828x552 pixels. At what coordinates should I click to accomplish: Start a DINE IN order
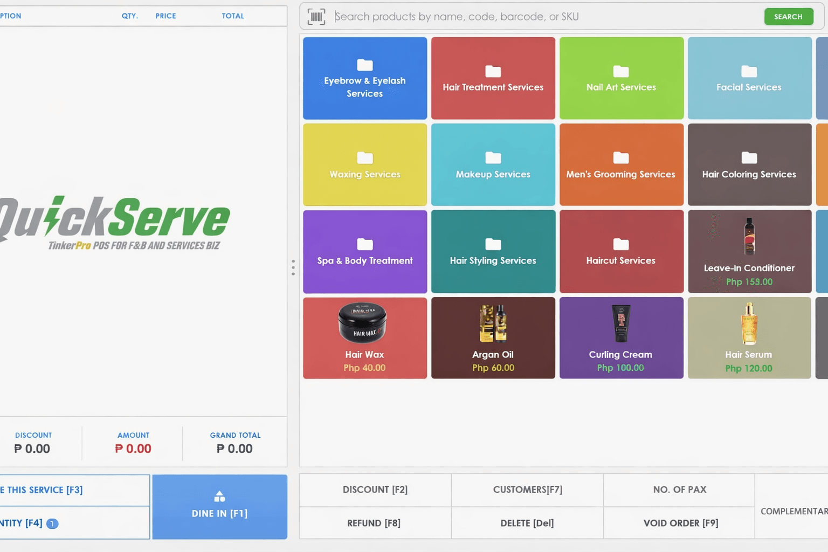click(219, 507)
